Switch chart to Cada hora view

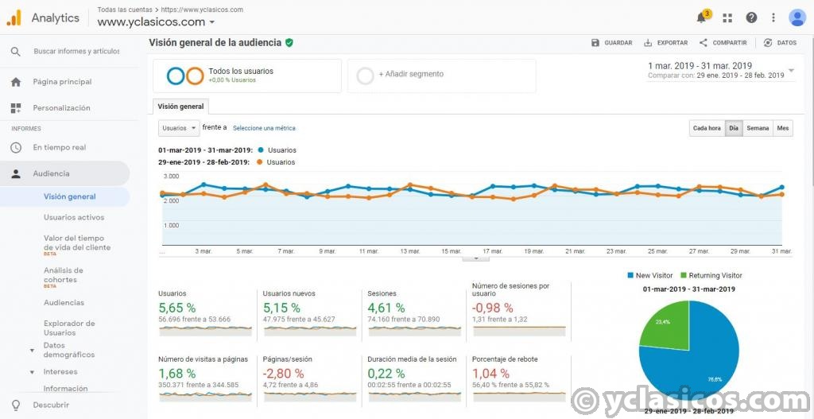pyautogui.click(x=707, y=128)
